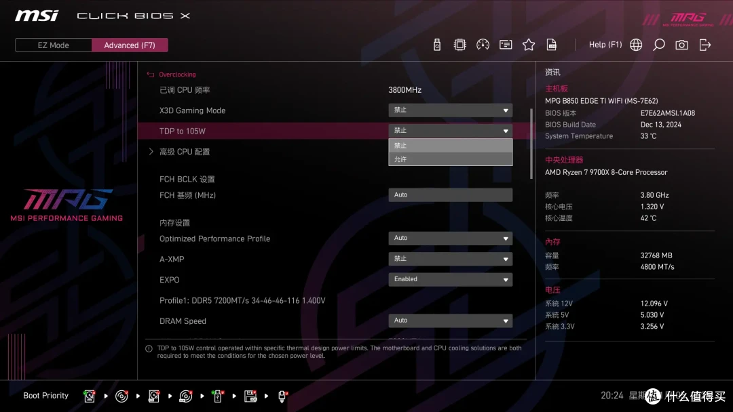Click the CPU chip icon in toolbar
This screenshot has width=733, height=412.
tap(459, 45)
